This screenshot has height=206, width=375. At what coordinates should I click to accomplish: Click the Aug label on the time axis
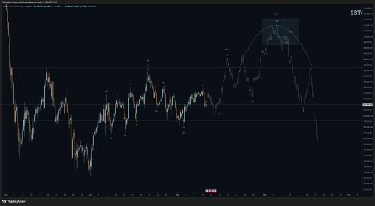point(177,195)
